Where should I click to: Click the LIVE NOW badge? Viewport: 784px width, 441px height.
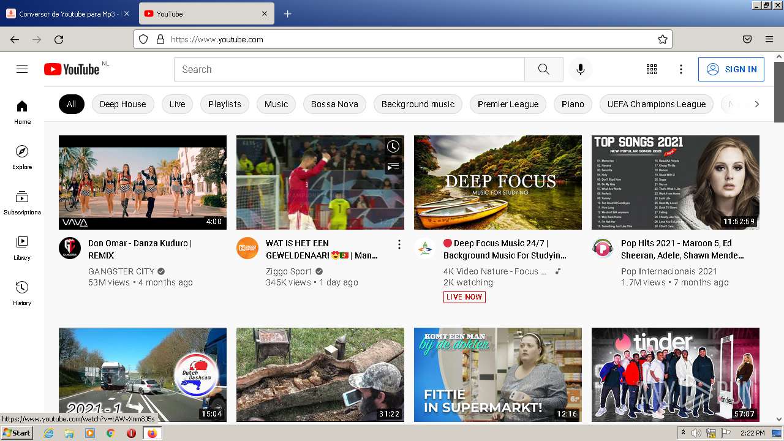coord(464,297)
